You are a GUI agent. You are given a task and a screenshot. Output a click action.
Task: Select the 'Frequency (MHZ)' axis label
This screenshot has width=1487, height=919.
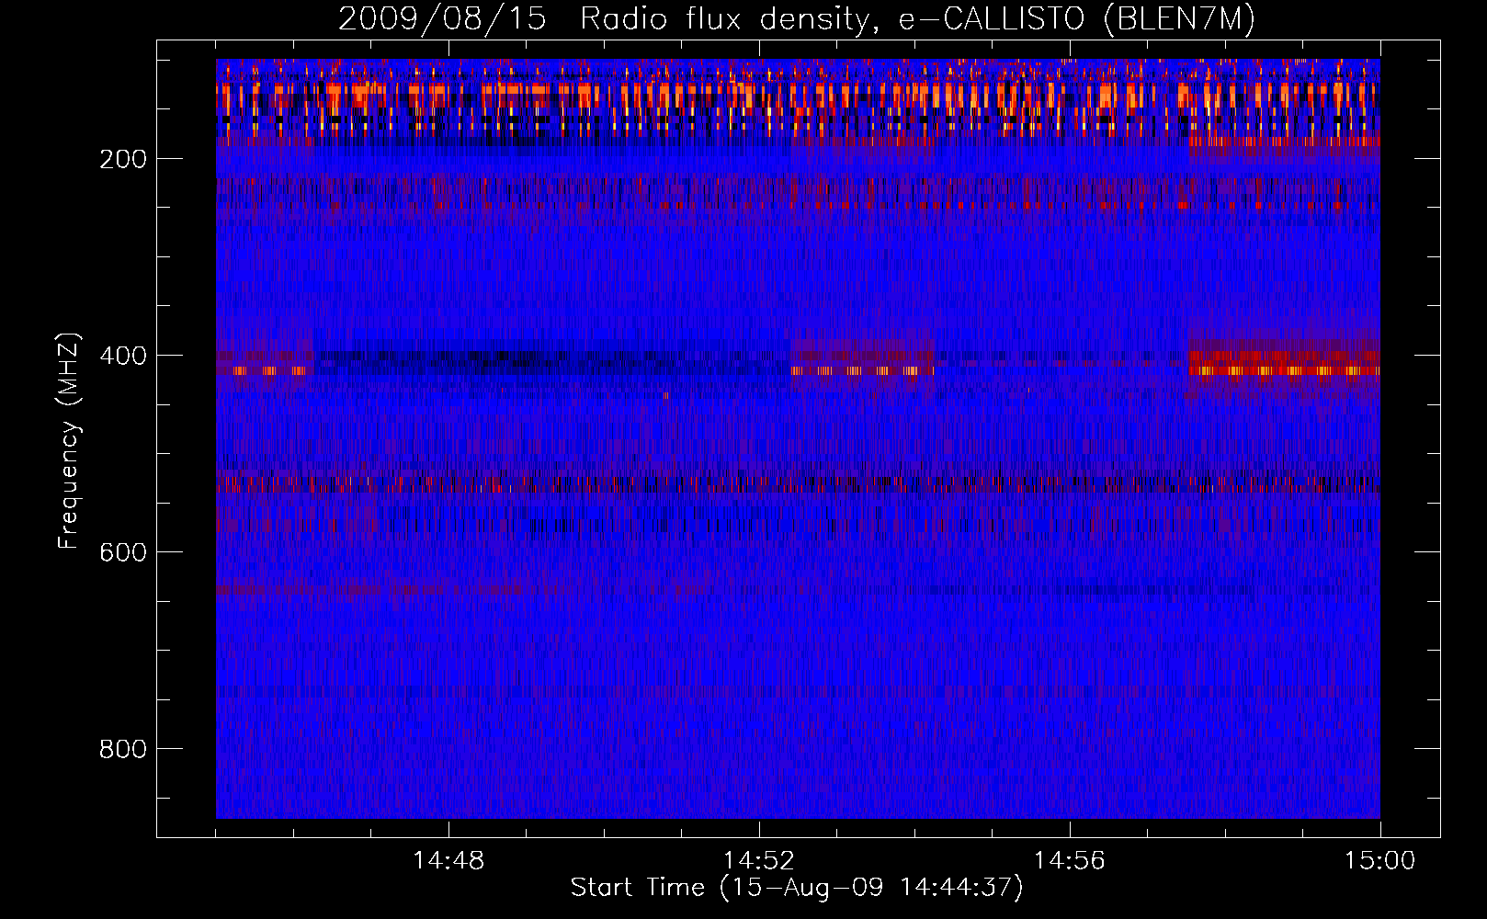pyautogui.click(x=69, y=440)
